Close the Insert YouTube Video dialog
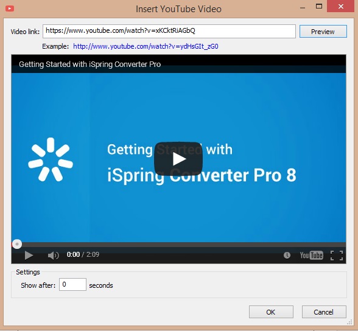 [x=341, y=6]
